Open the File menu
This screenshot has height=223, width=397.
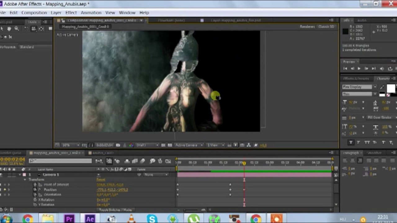tap(3, 13)
